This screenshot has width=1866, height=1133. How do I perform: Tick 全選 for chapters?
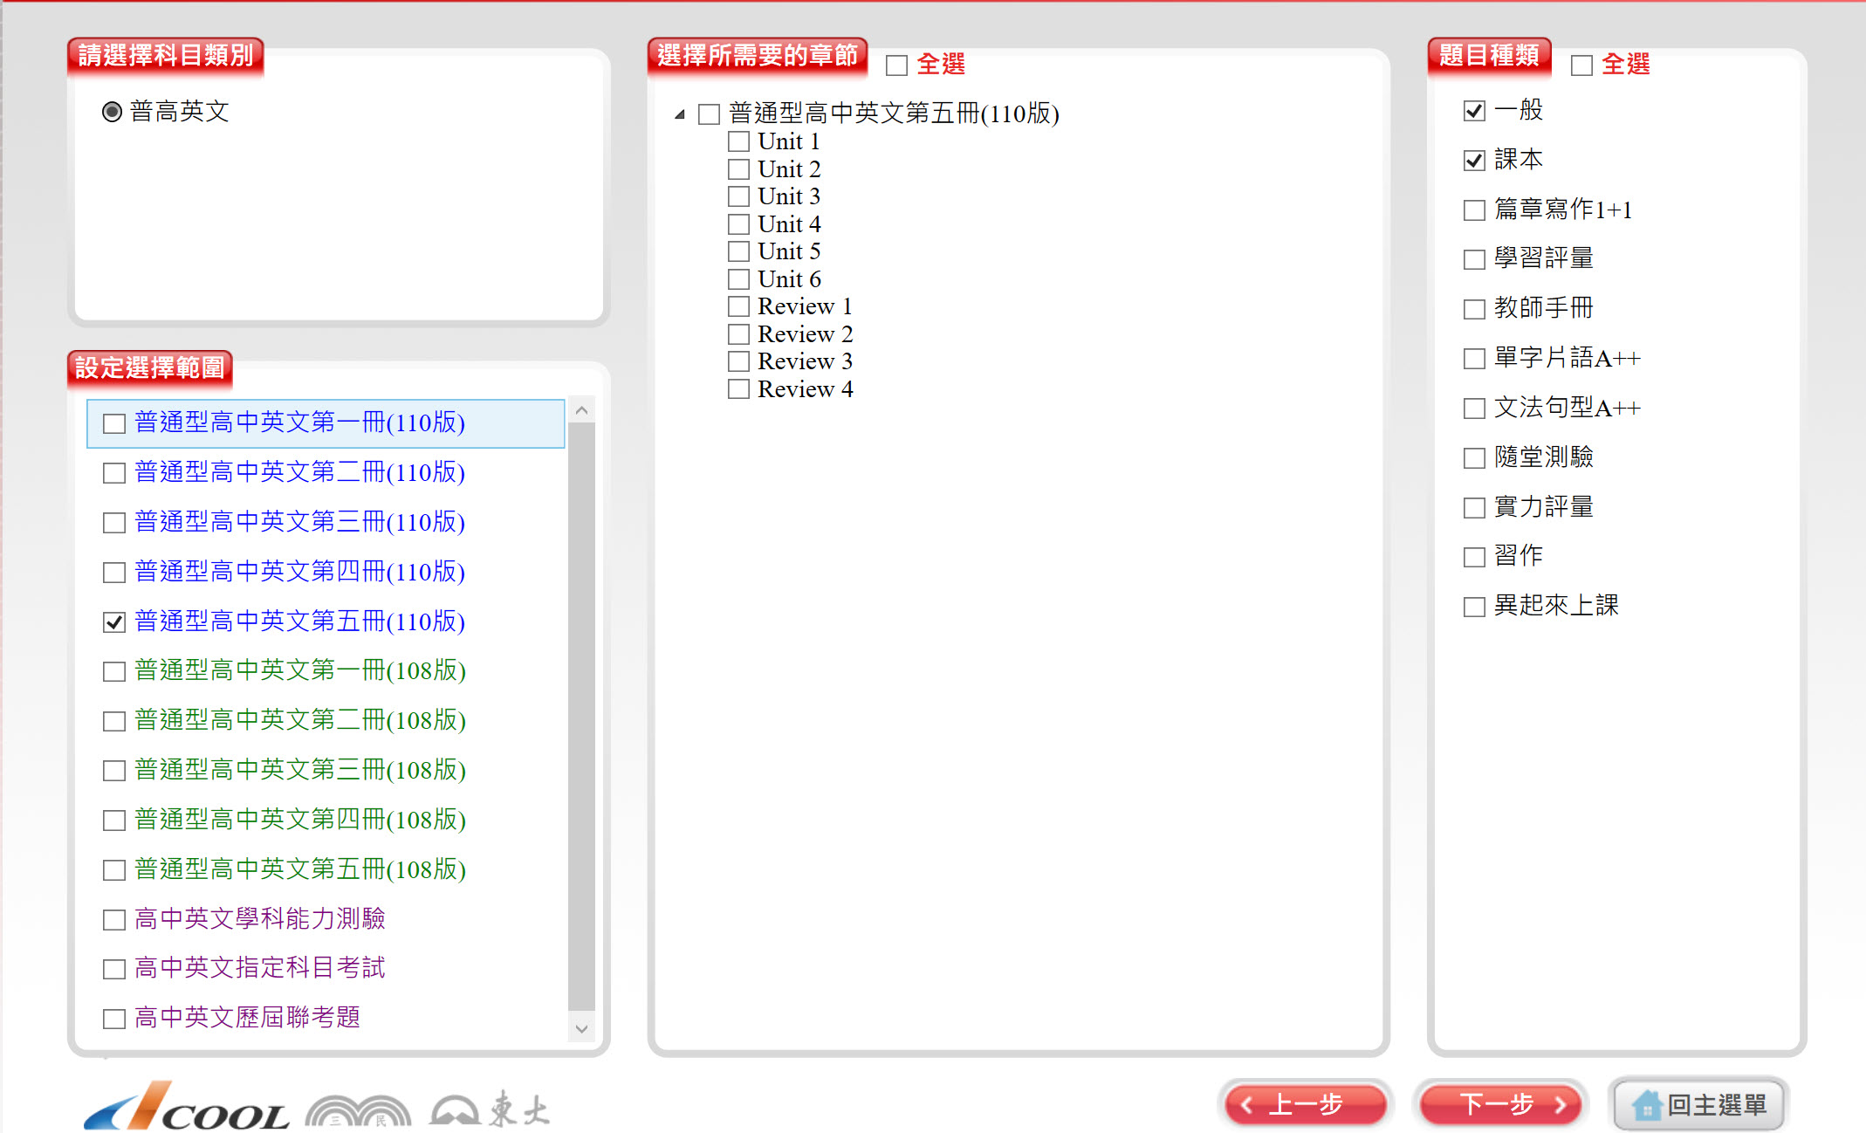(x=896, y=65)
